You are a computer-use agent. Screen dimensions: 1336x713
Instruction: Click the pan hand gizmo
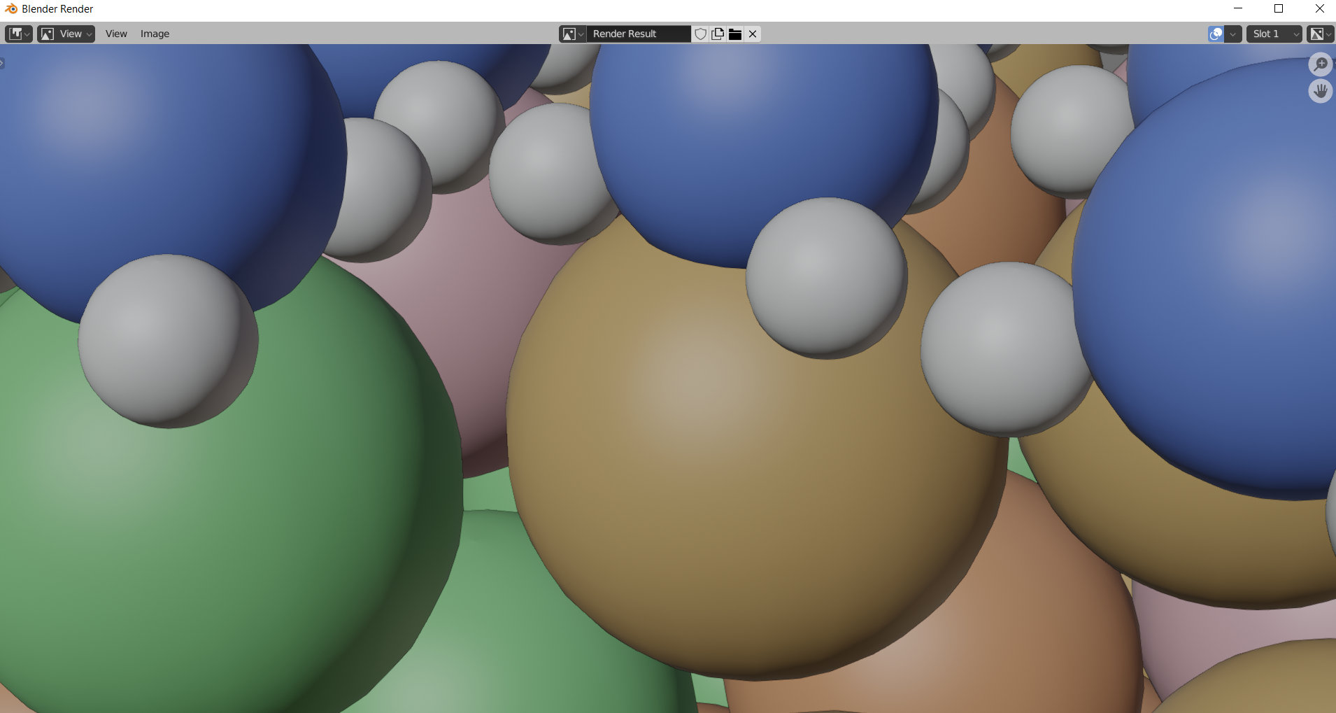click(1321, 91)
